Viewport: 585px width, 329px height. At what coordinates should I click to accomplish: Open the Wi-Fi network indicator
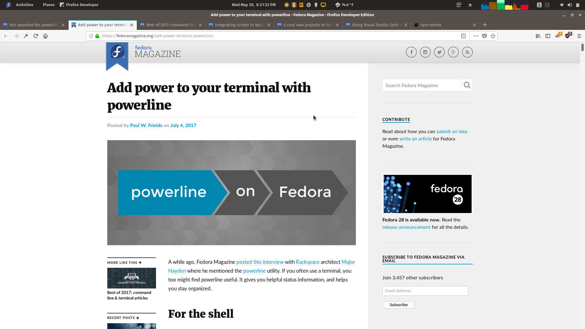click(562, 5)
